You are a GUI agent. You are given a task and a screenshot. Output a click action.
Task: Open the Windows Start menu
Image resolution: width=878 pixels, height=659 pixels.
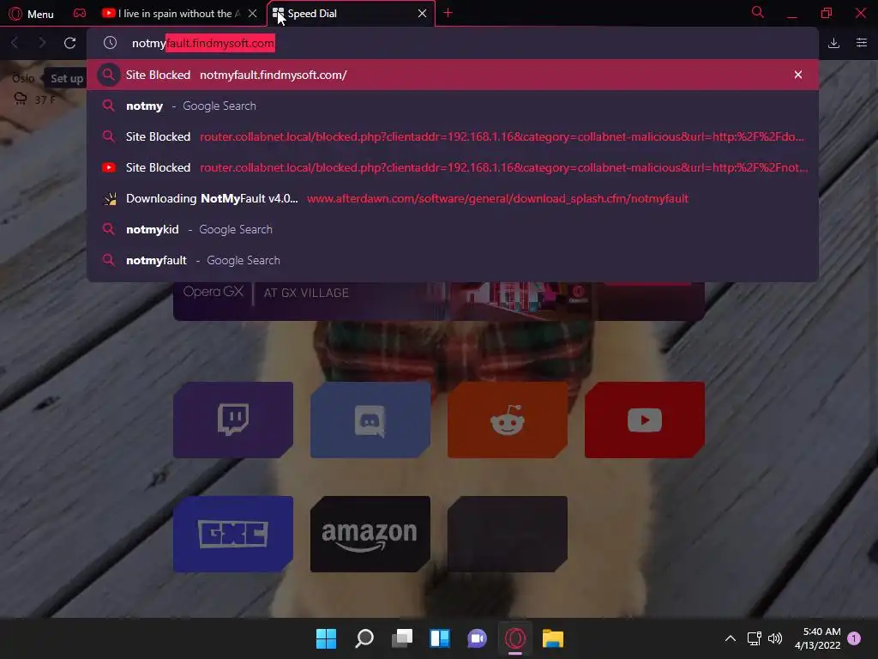326,638
